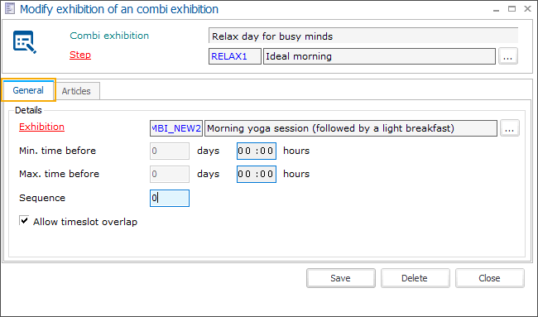Image resolution: width=538 pixels, height=317 pixels.
Task: Click the Save button
Action: pos(341,278)
